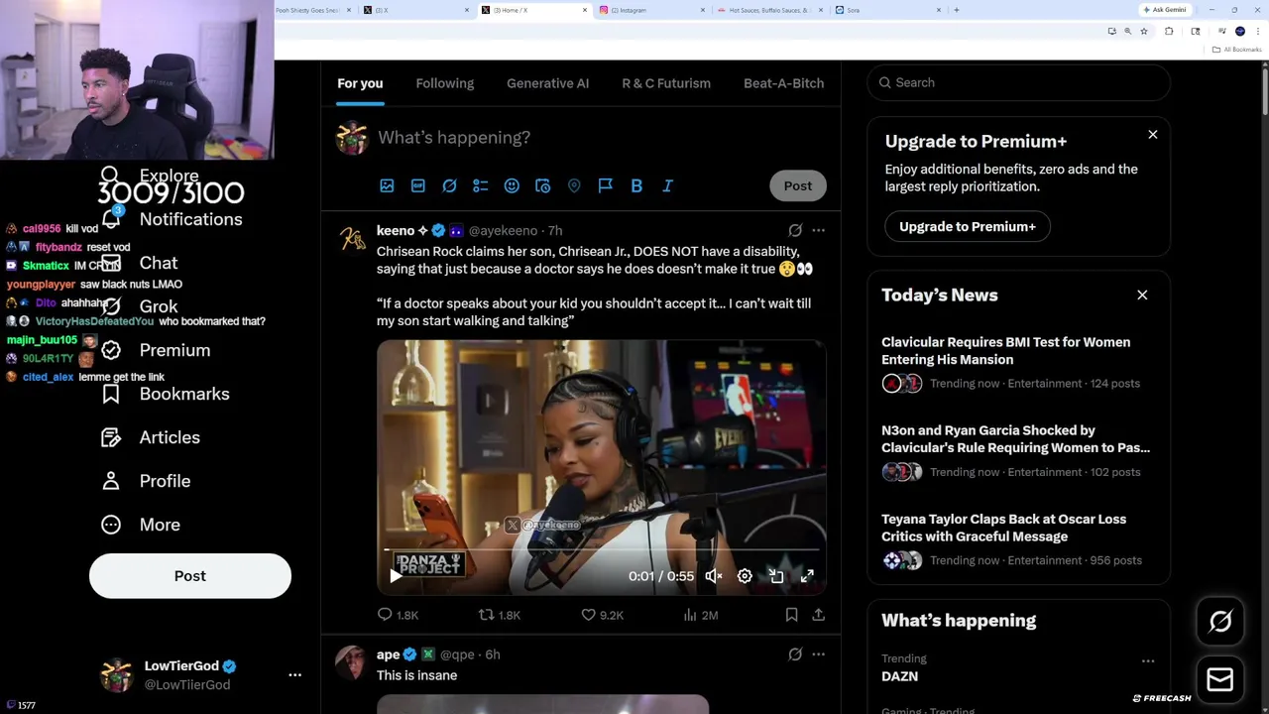Go to Profile page icon

111,481
